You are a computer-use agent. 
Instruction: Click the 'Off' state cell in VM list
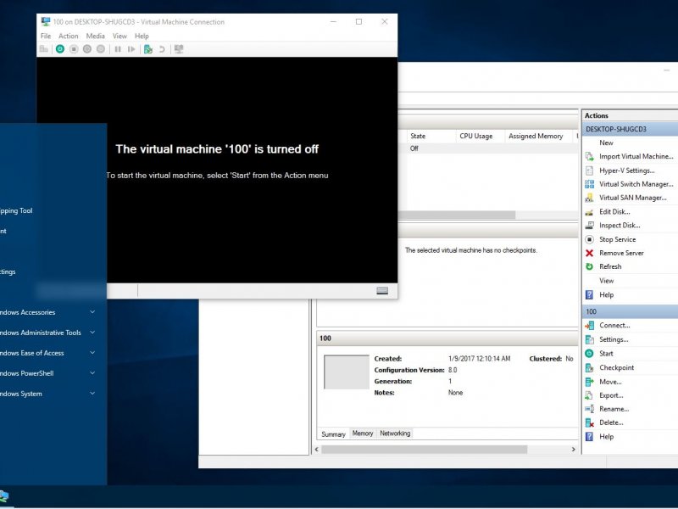tap(414, 148)
